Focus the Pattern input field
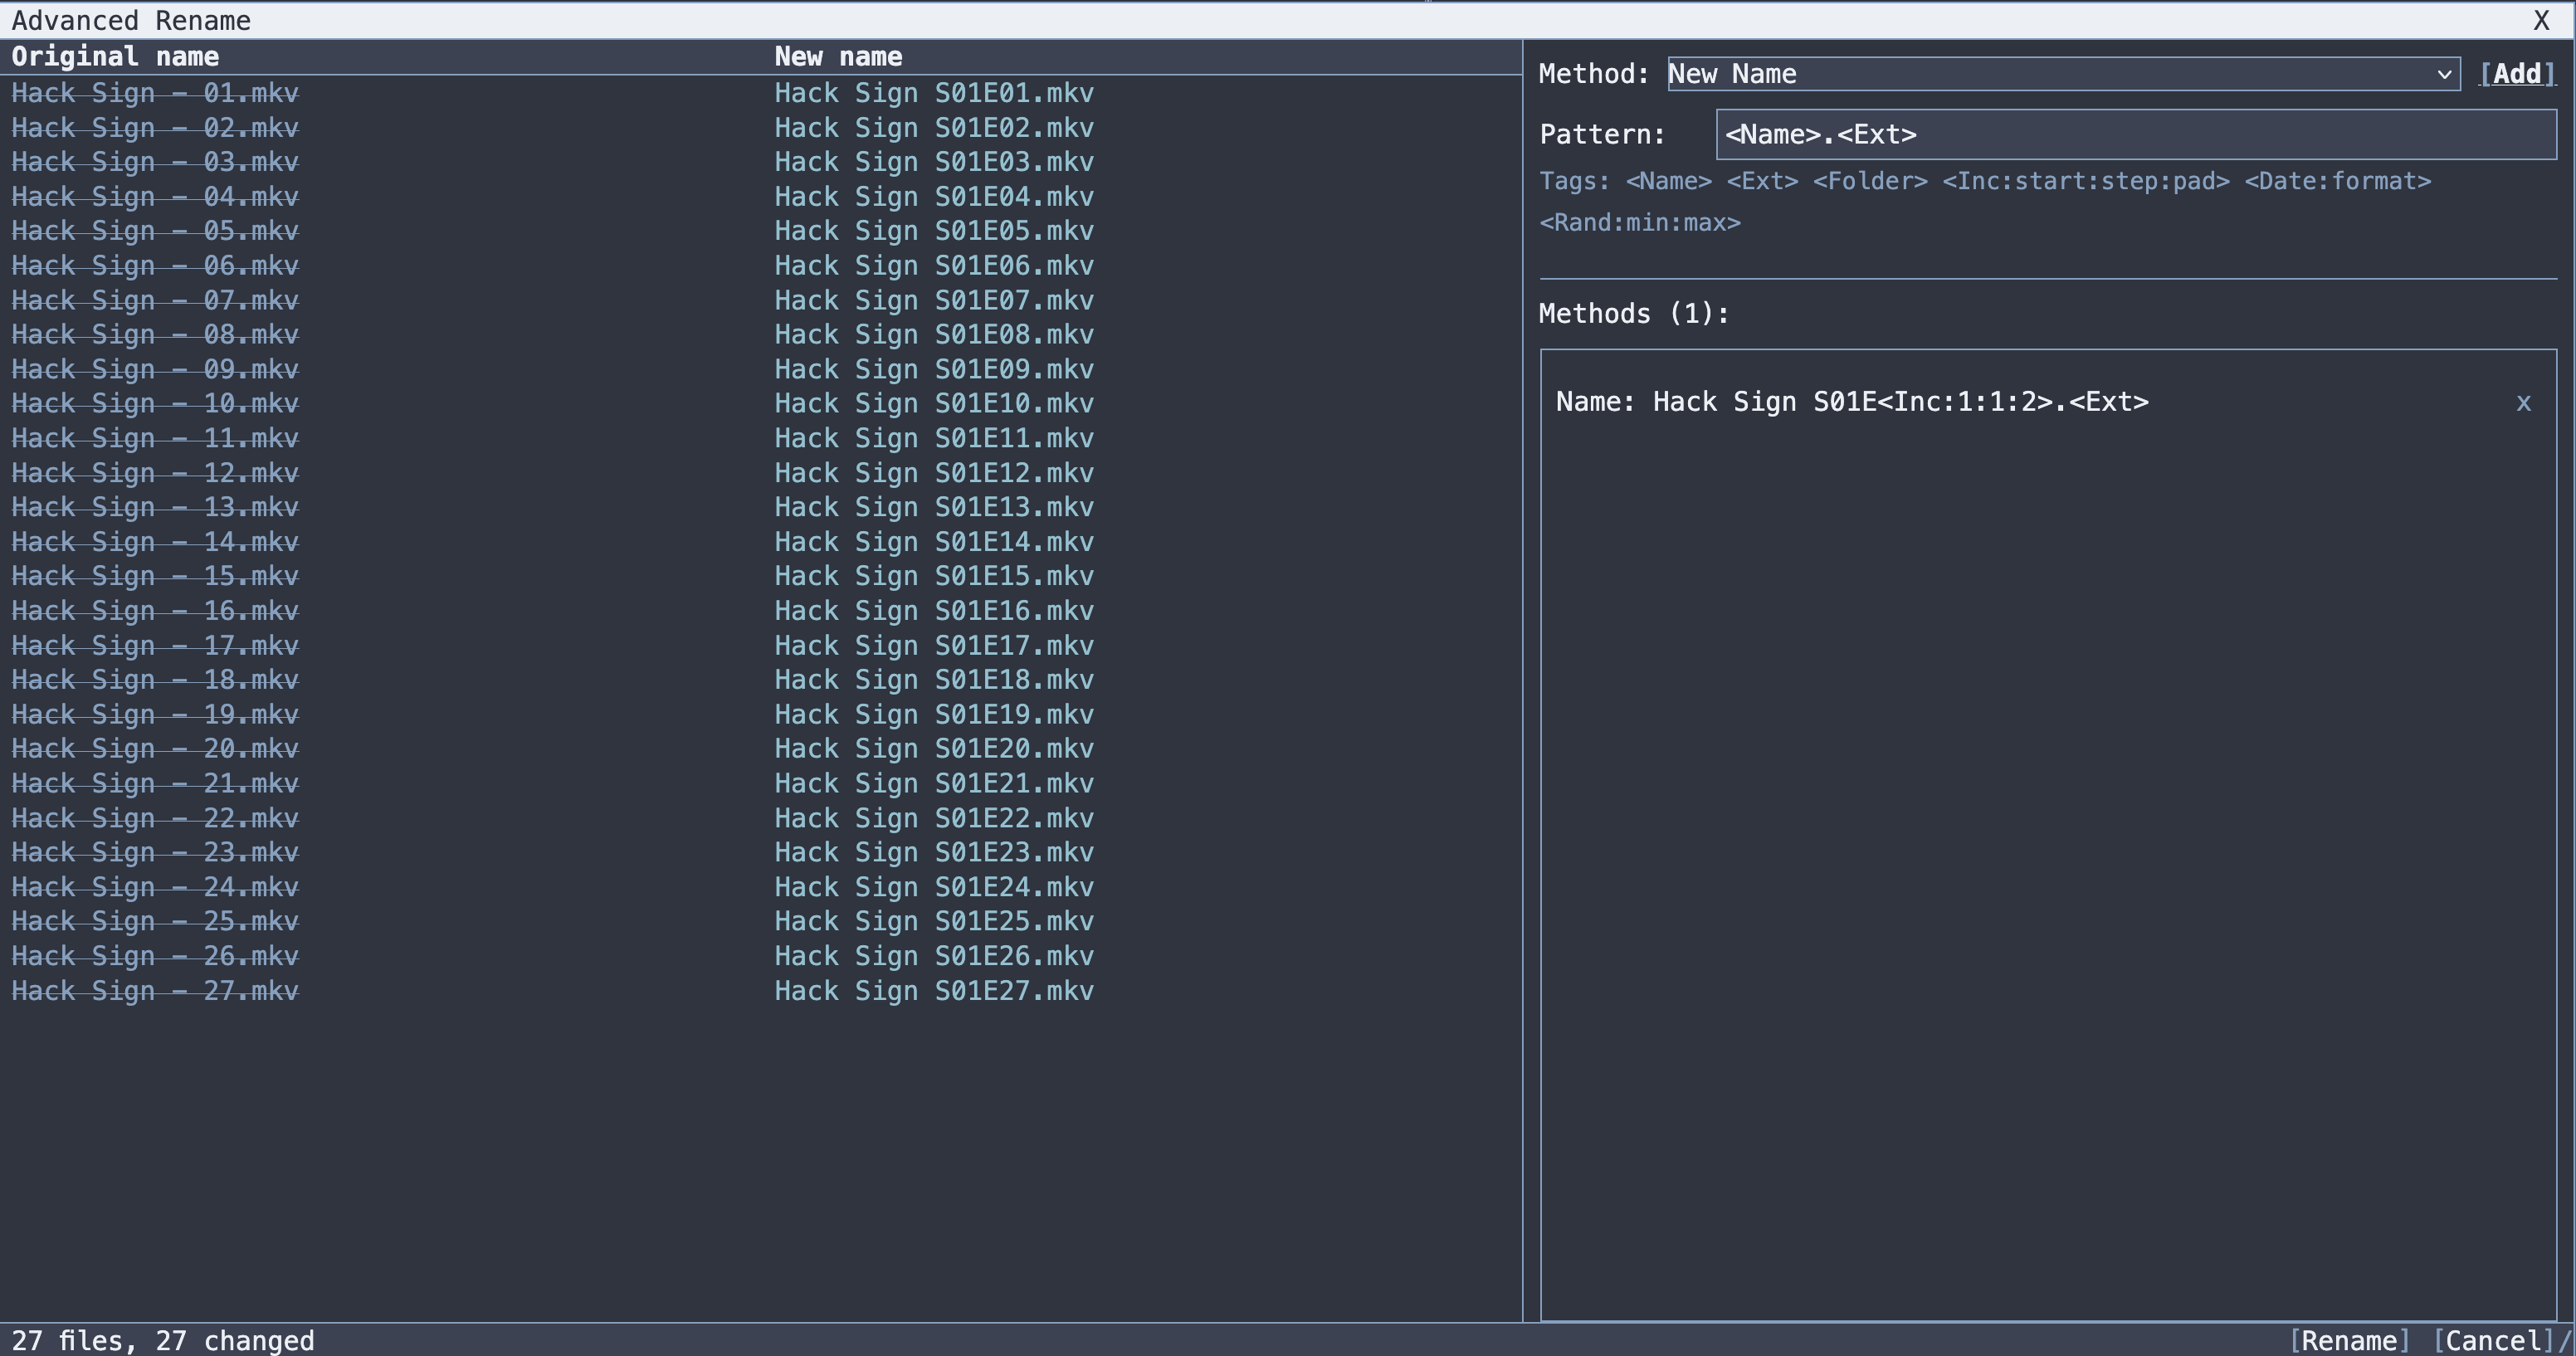Viewport: 2576px width, 1356px height. coord(2136,134)
